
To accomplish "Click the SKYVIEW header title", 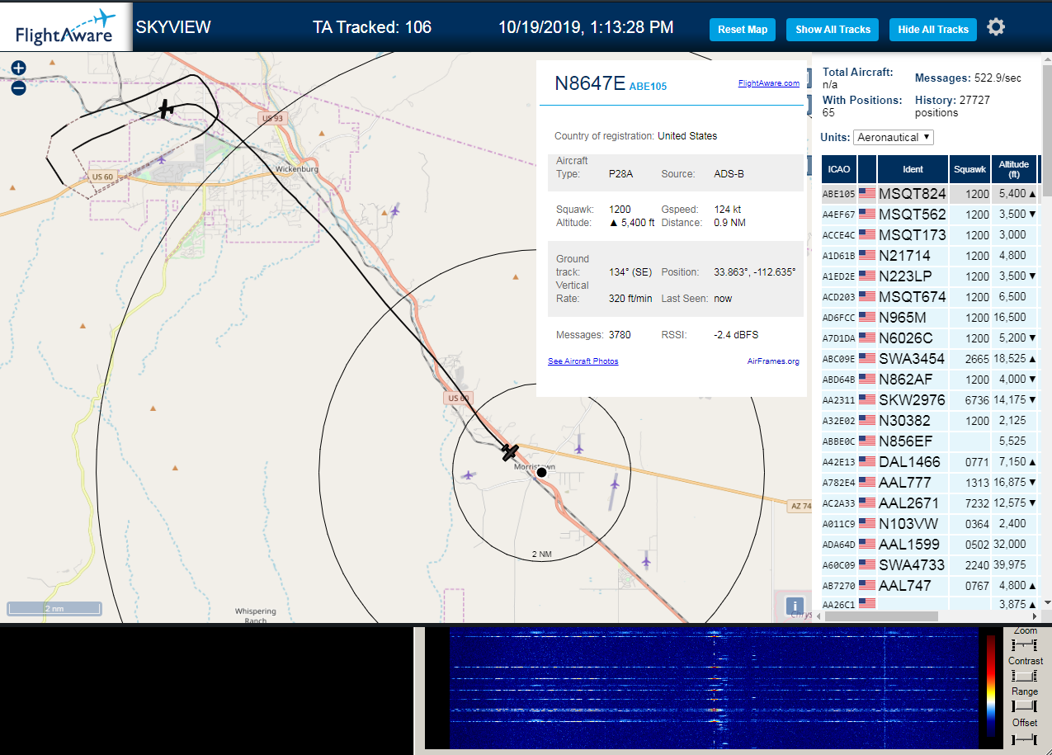I will 173,27.
